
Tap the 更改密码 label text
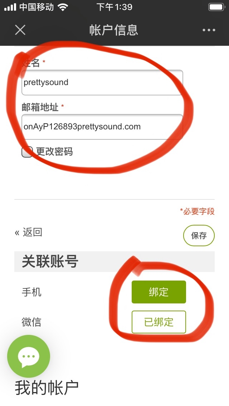[54, 152]
